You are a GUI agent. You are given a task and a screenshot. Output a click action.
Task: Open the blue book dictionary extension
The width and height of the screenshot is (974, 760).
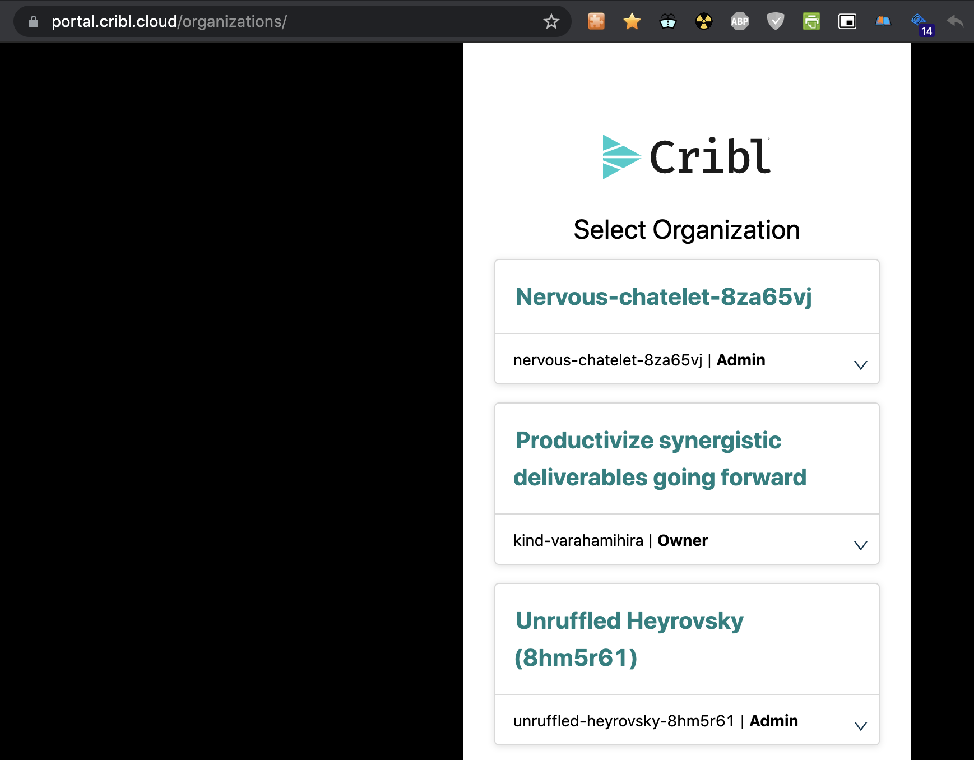coord(883,21)
